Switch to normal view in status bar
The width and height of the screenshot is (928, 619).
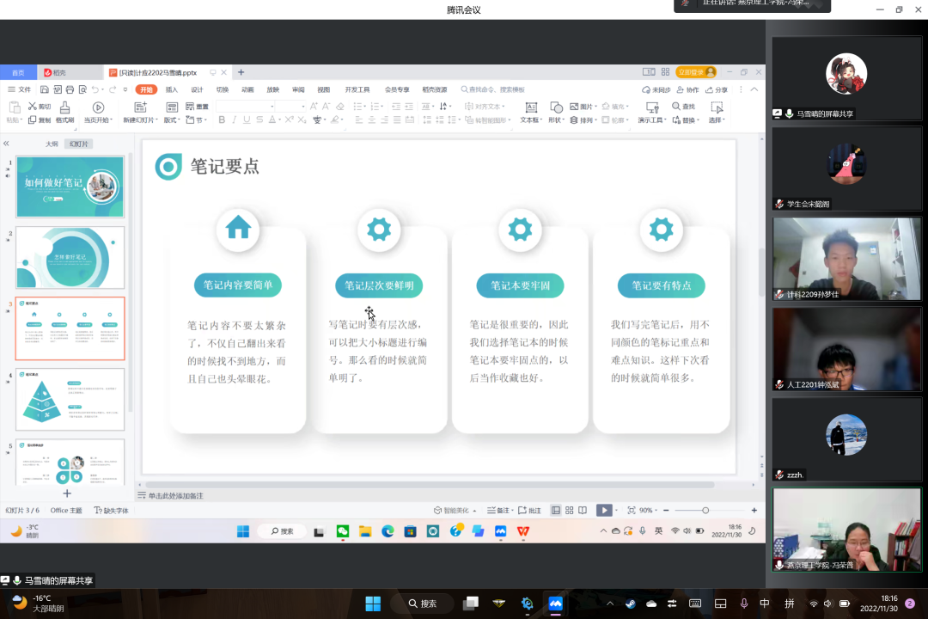[x=556, y=511]
